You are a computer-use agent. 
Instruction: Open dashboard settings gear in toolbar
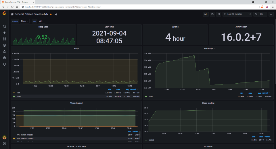point(219,14)
